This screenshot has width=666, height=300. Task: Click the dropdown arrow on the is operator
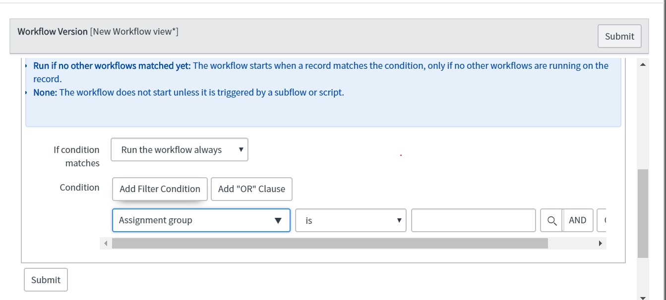coord(399,220)
